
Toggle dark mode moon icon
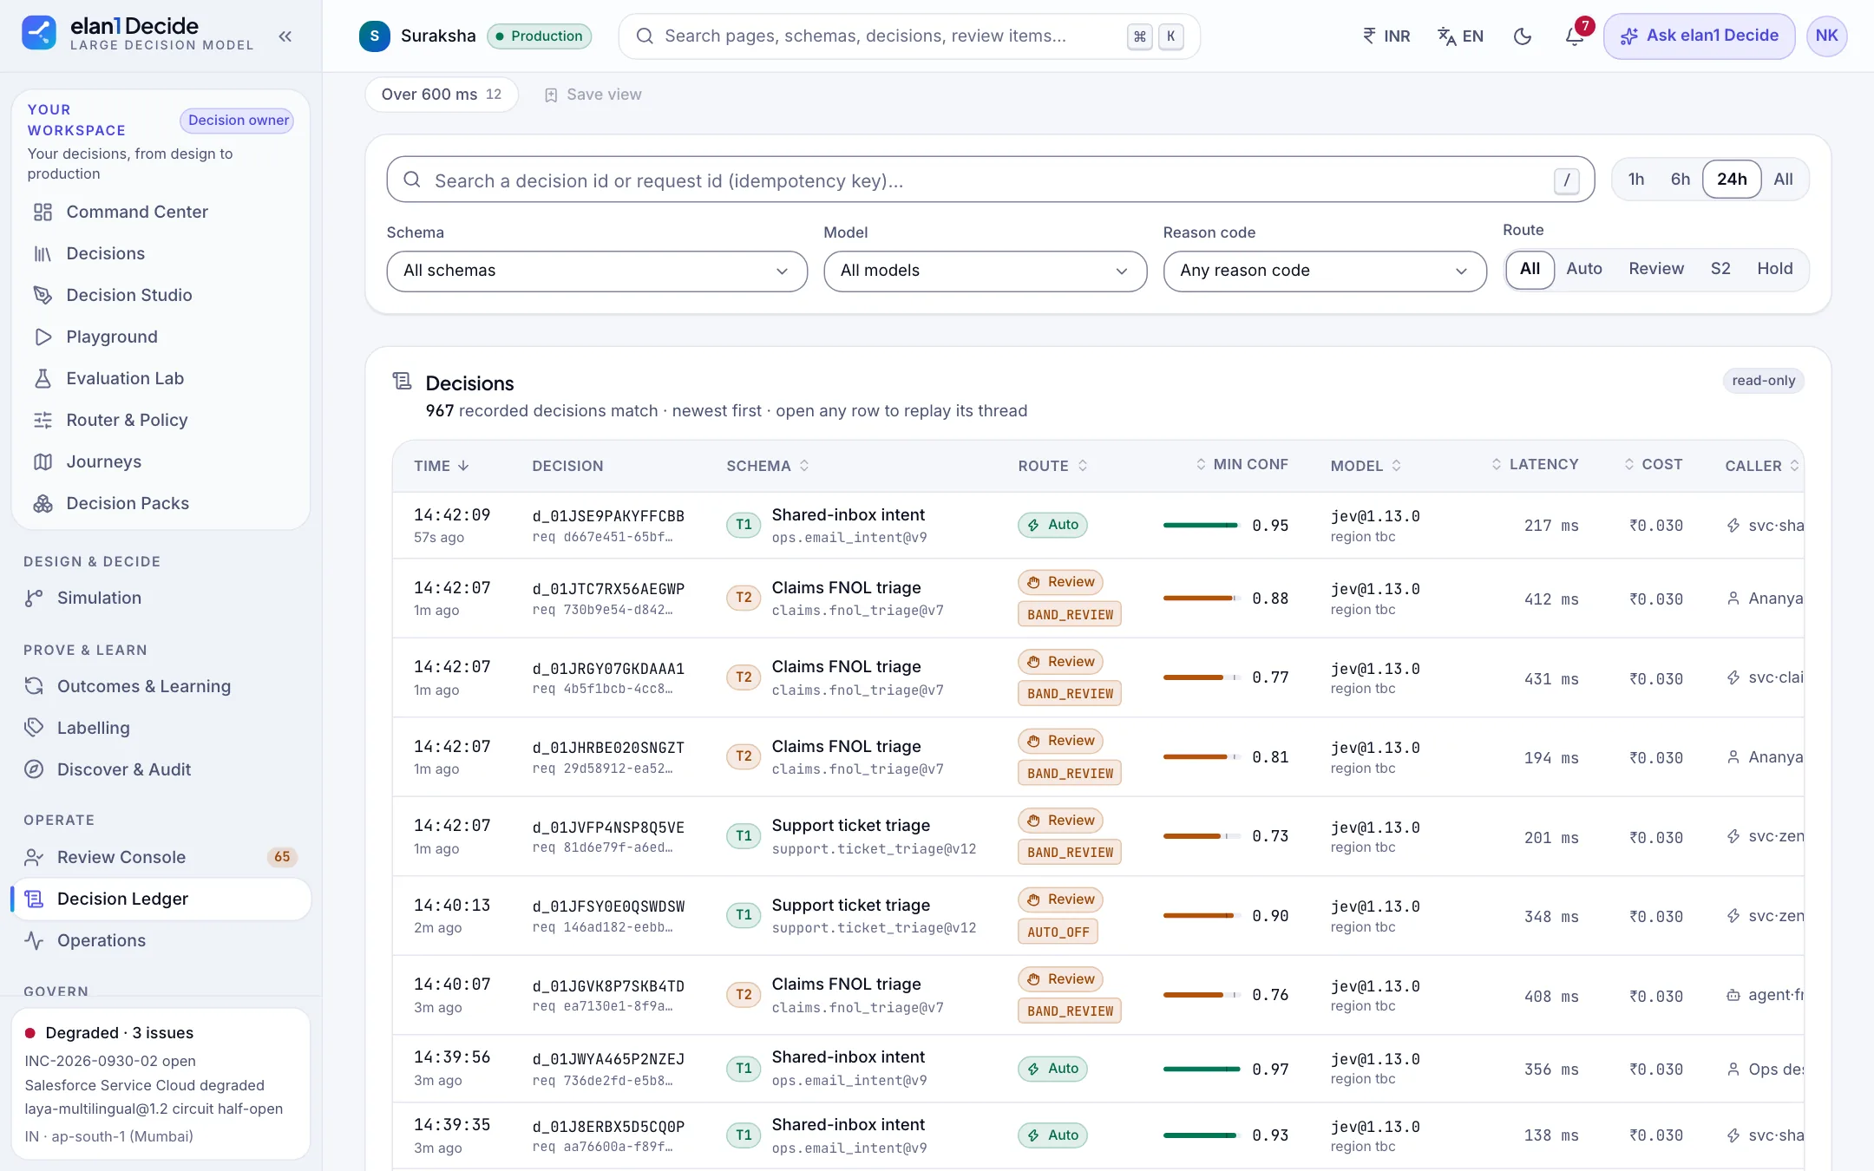1523,36
